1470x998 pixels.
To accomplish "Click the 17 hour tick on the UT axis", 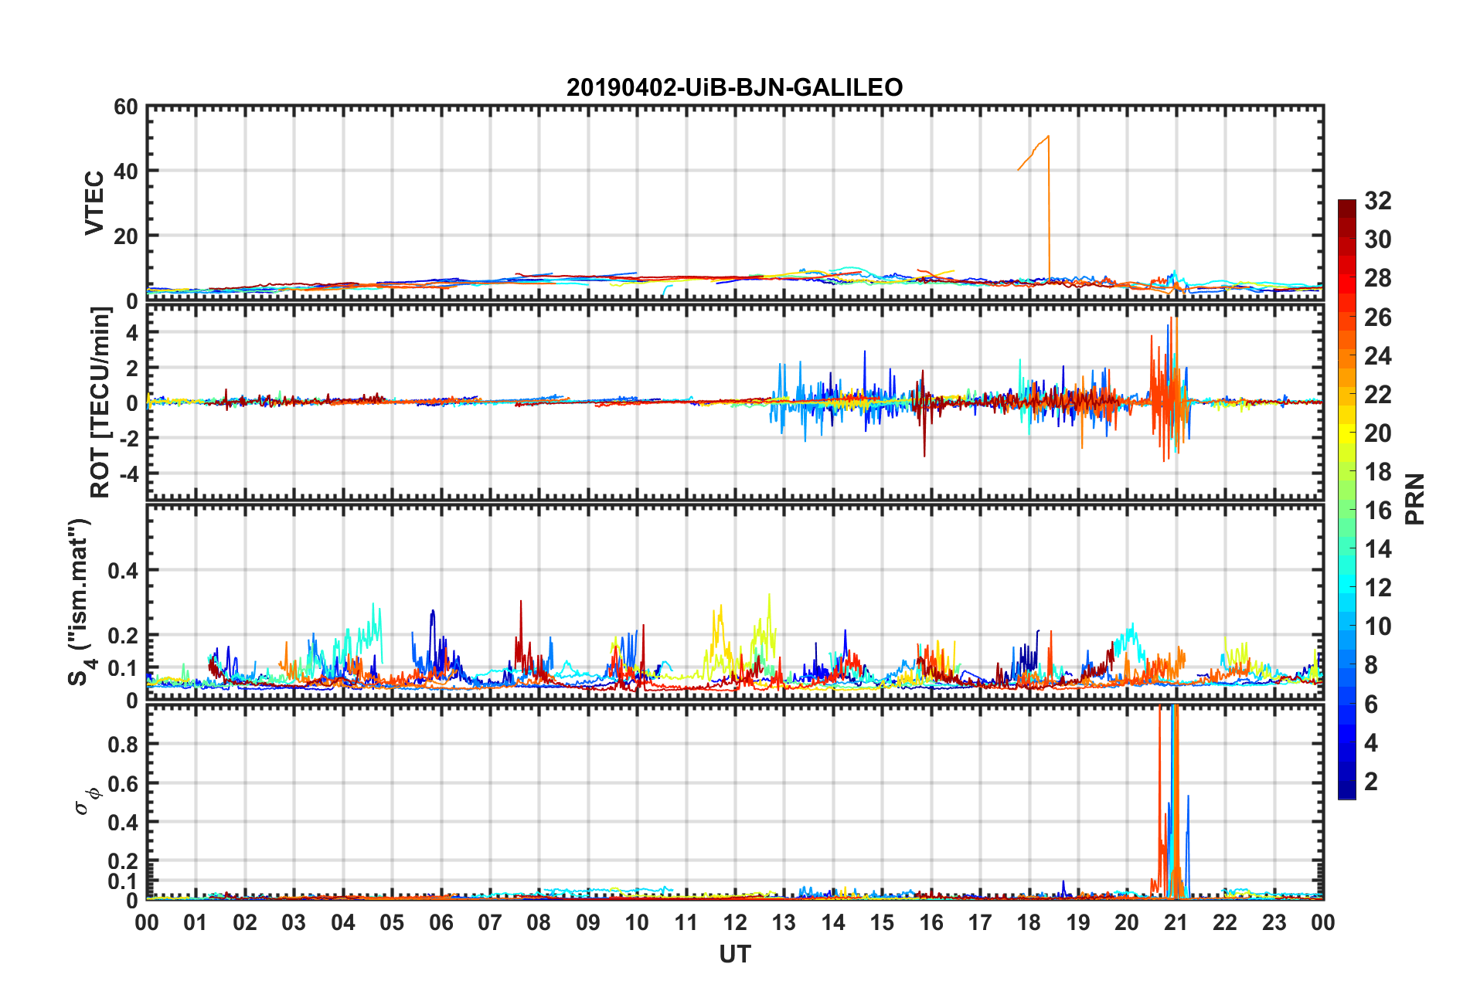I will pos(980,923).
